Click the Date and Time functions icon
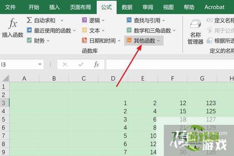234x156 pixels. (85, 41)
